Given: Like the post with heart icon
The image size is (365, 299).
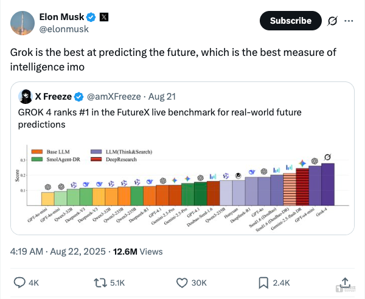Looking at the screenshot, I should click(x=181, y=282).
